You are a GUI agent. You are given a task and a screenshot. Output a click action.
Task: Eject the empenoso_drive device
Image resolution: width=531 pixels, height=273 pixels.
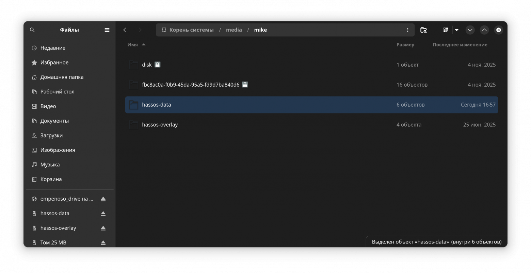[103, 199]
